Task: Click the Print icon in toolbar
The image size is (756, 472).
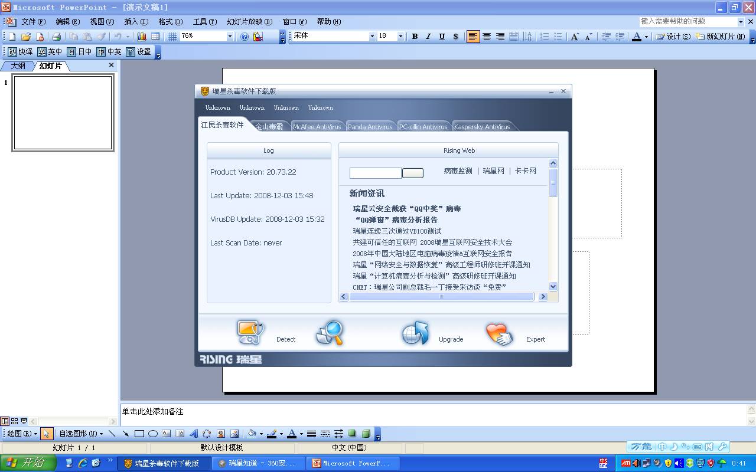Action: (56, 37)
